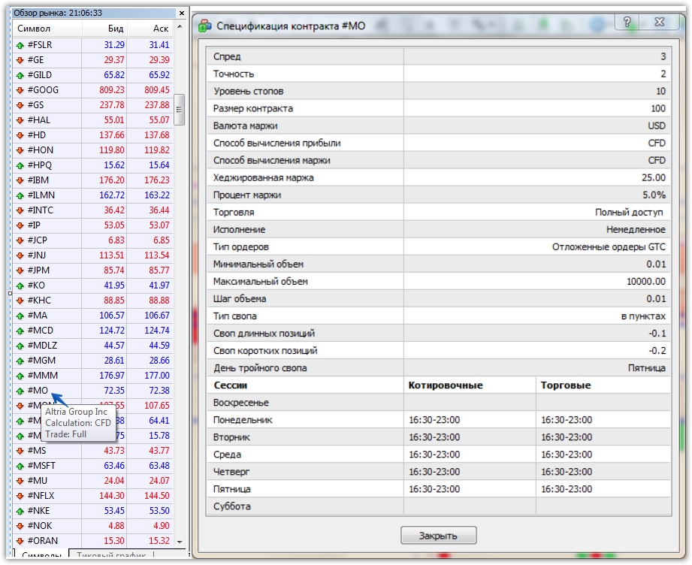Click the red arrow icon next to #NFLX

pyautogui.click(x=20, y=496)
